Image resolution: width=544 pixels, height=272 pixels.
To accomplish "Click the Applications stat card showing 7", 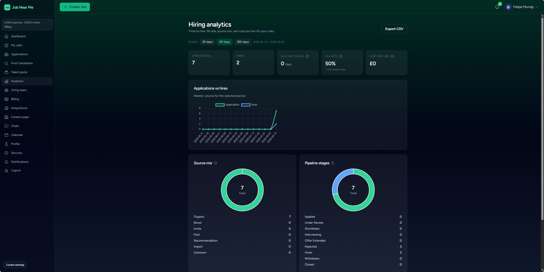I will [209, 63].
